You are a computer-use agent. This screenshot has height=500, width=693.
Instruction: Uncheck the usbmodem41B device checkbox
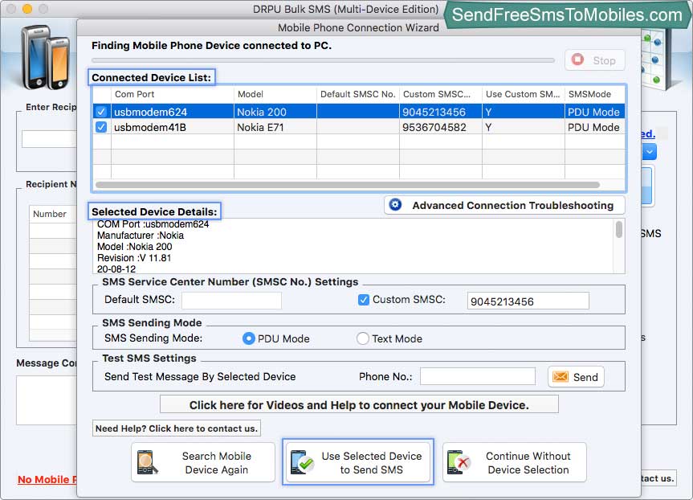(101, 127)
